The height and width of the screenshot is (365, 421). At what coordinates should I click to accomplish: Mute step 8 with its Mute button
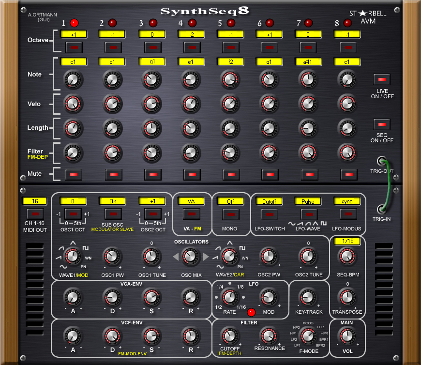point(349,175)
